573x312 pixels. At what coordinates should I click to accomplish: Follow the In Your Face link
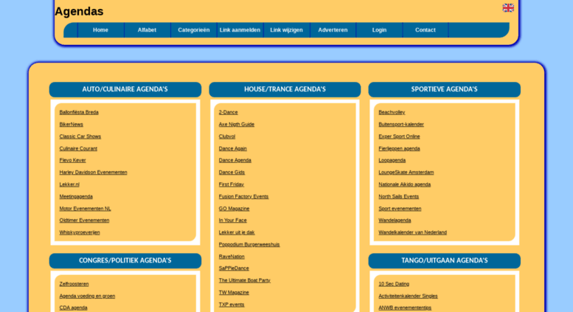(233, 220)
